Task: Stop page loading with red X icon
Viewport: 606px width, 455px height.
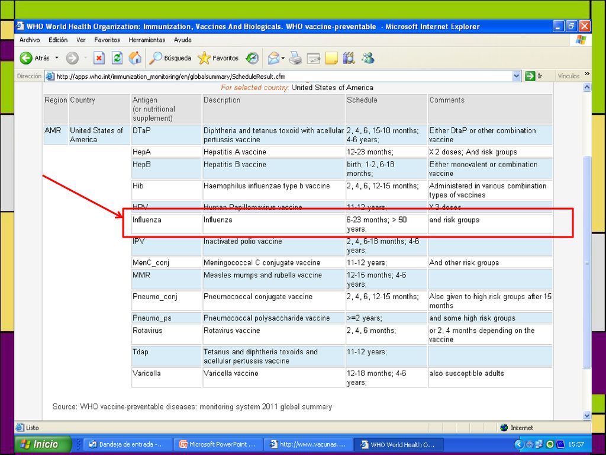Action: (x=99, y=58)
